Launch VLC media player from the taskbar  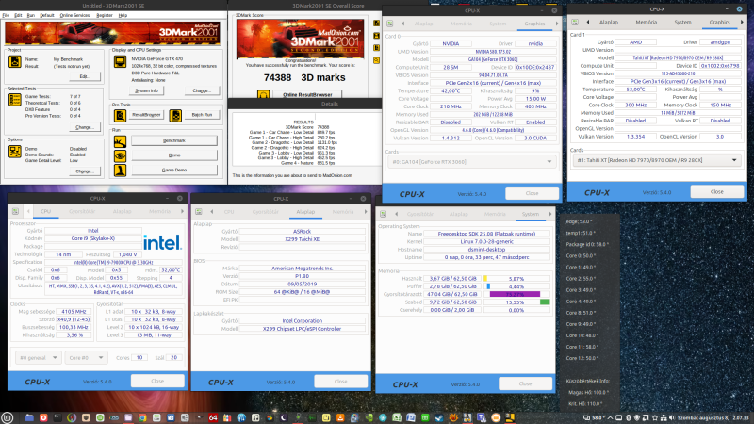(x=340, y=417)
